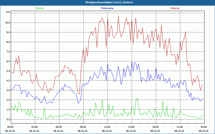Click the m/s unit label on the y-axis
215x134 pixels.
tap(8, 12)
